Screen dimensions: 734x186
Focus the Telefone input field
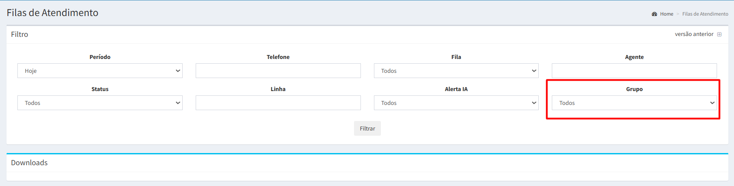278,71
